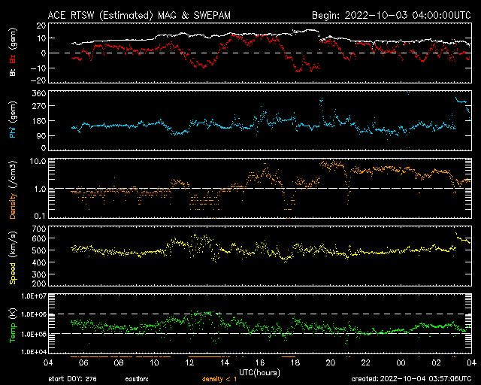
Task: Click the 1.0E+04 tick label on the Temp plot
Action: click(x=33, y=352)
